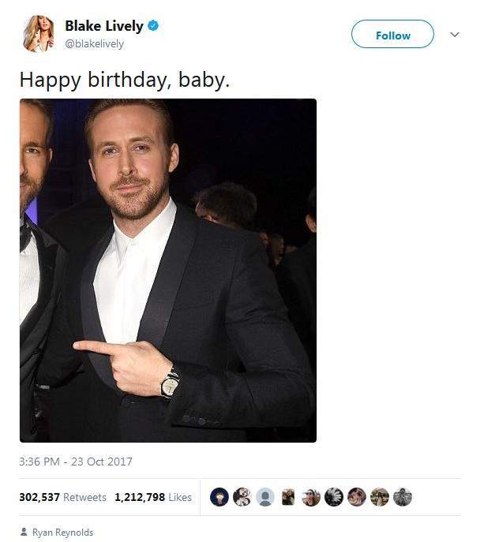Open the second liker avatar in the row

(242, 497)
